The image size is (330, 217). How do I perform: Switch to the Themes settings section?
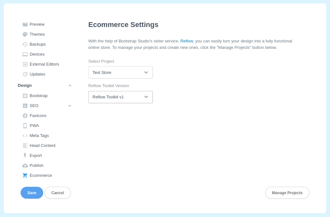(x=37, y=34)
